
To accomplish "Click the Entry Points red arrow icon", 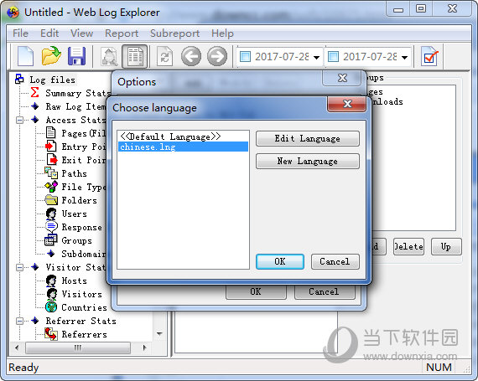I will [51, 146].
